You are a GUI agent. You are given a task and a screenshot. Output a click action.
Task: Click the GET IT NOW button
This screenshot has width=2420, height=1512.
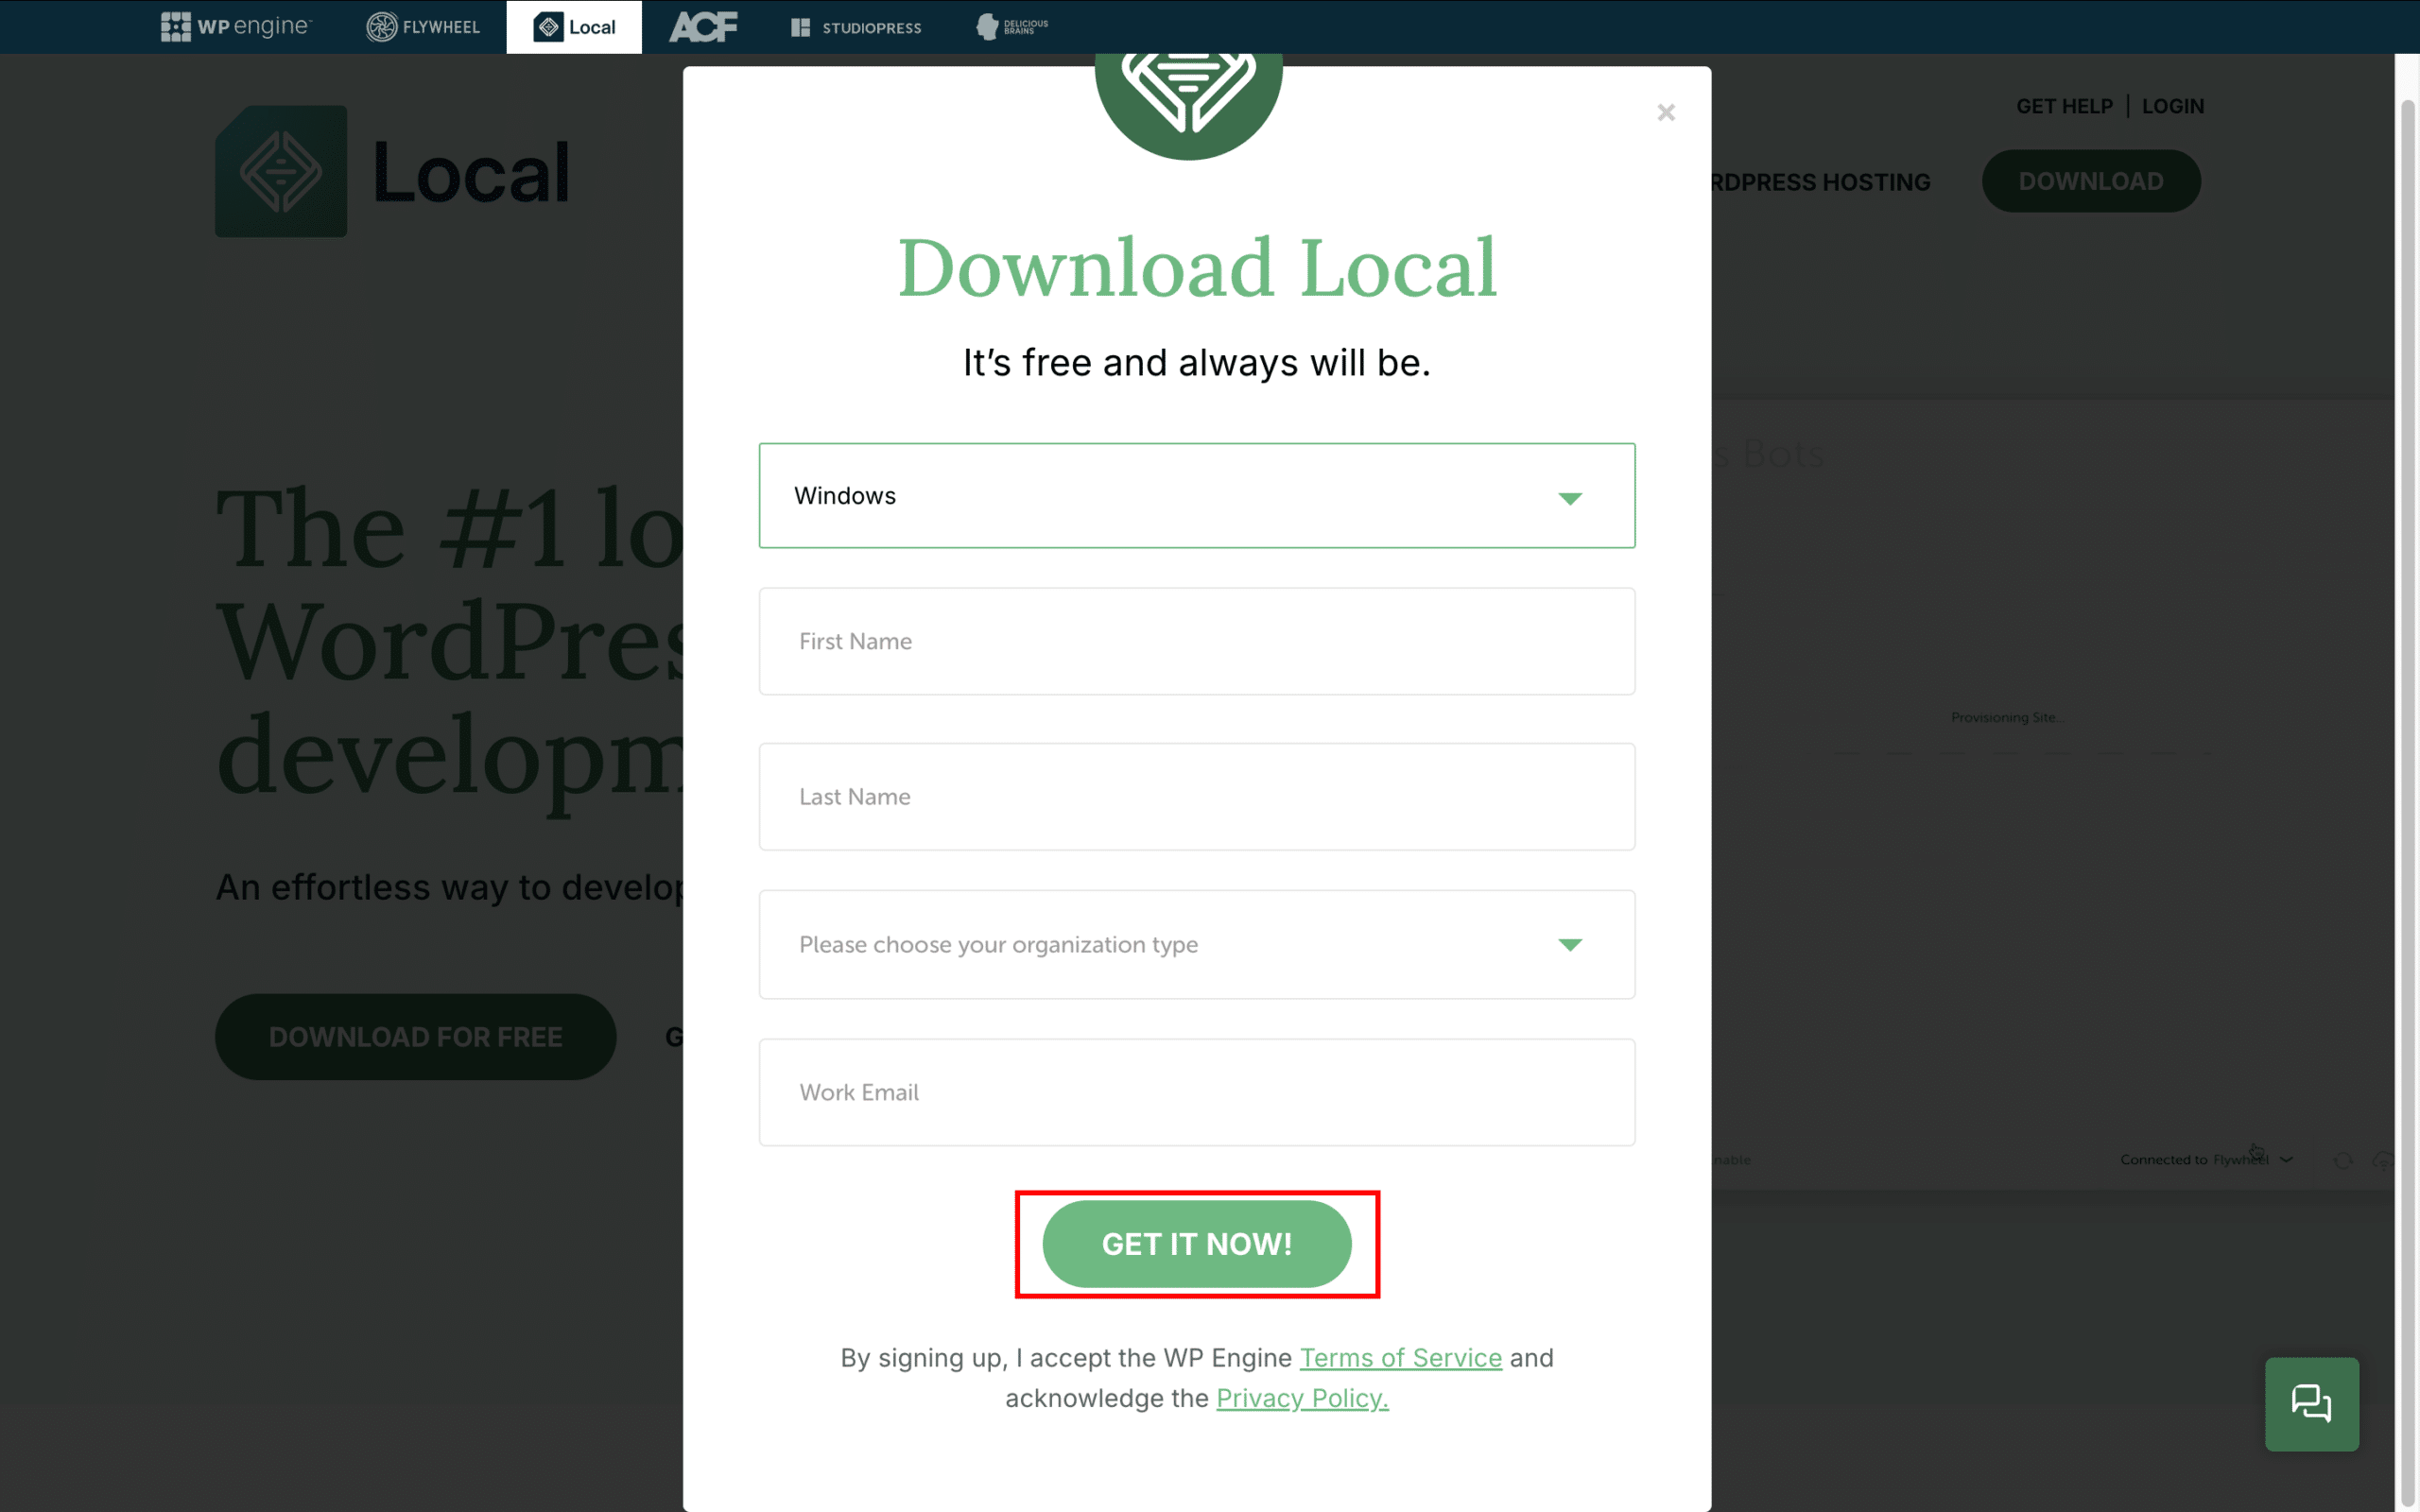tap(1197, 1244)
